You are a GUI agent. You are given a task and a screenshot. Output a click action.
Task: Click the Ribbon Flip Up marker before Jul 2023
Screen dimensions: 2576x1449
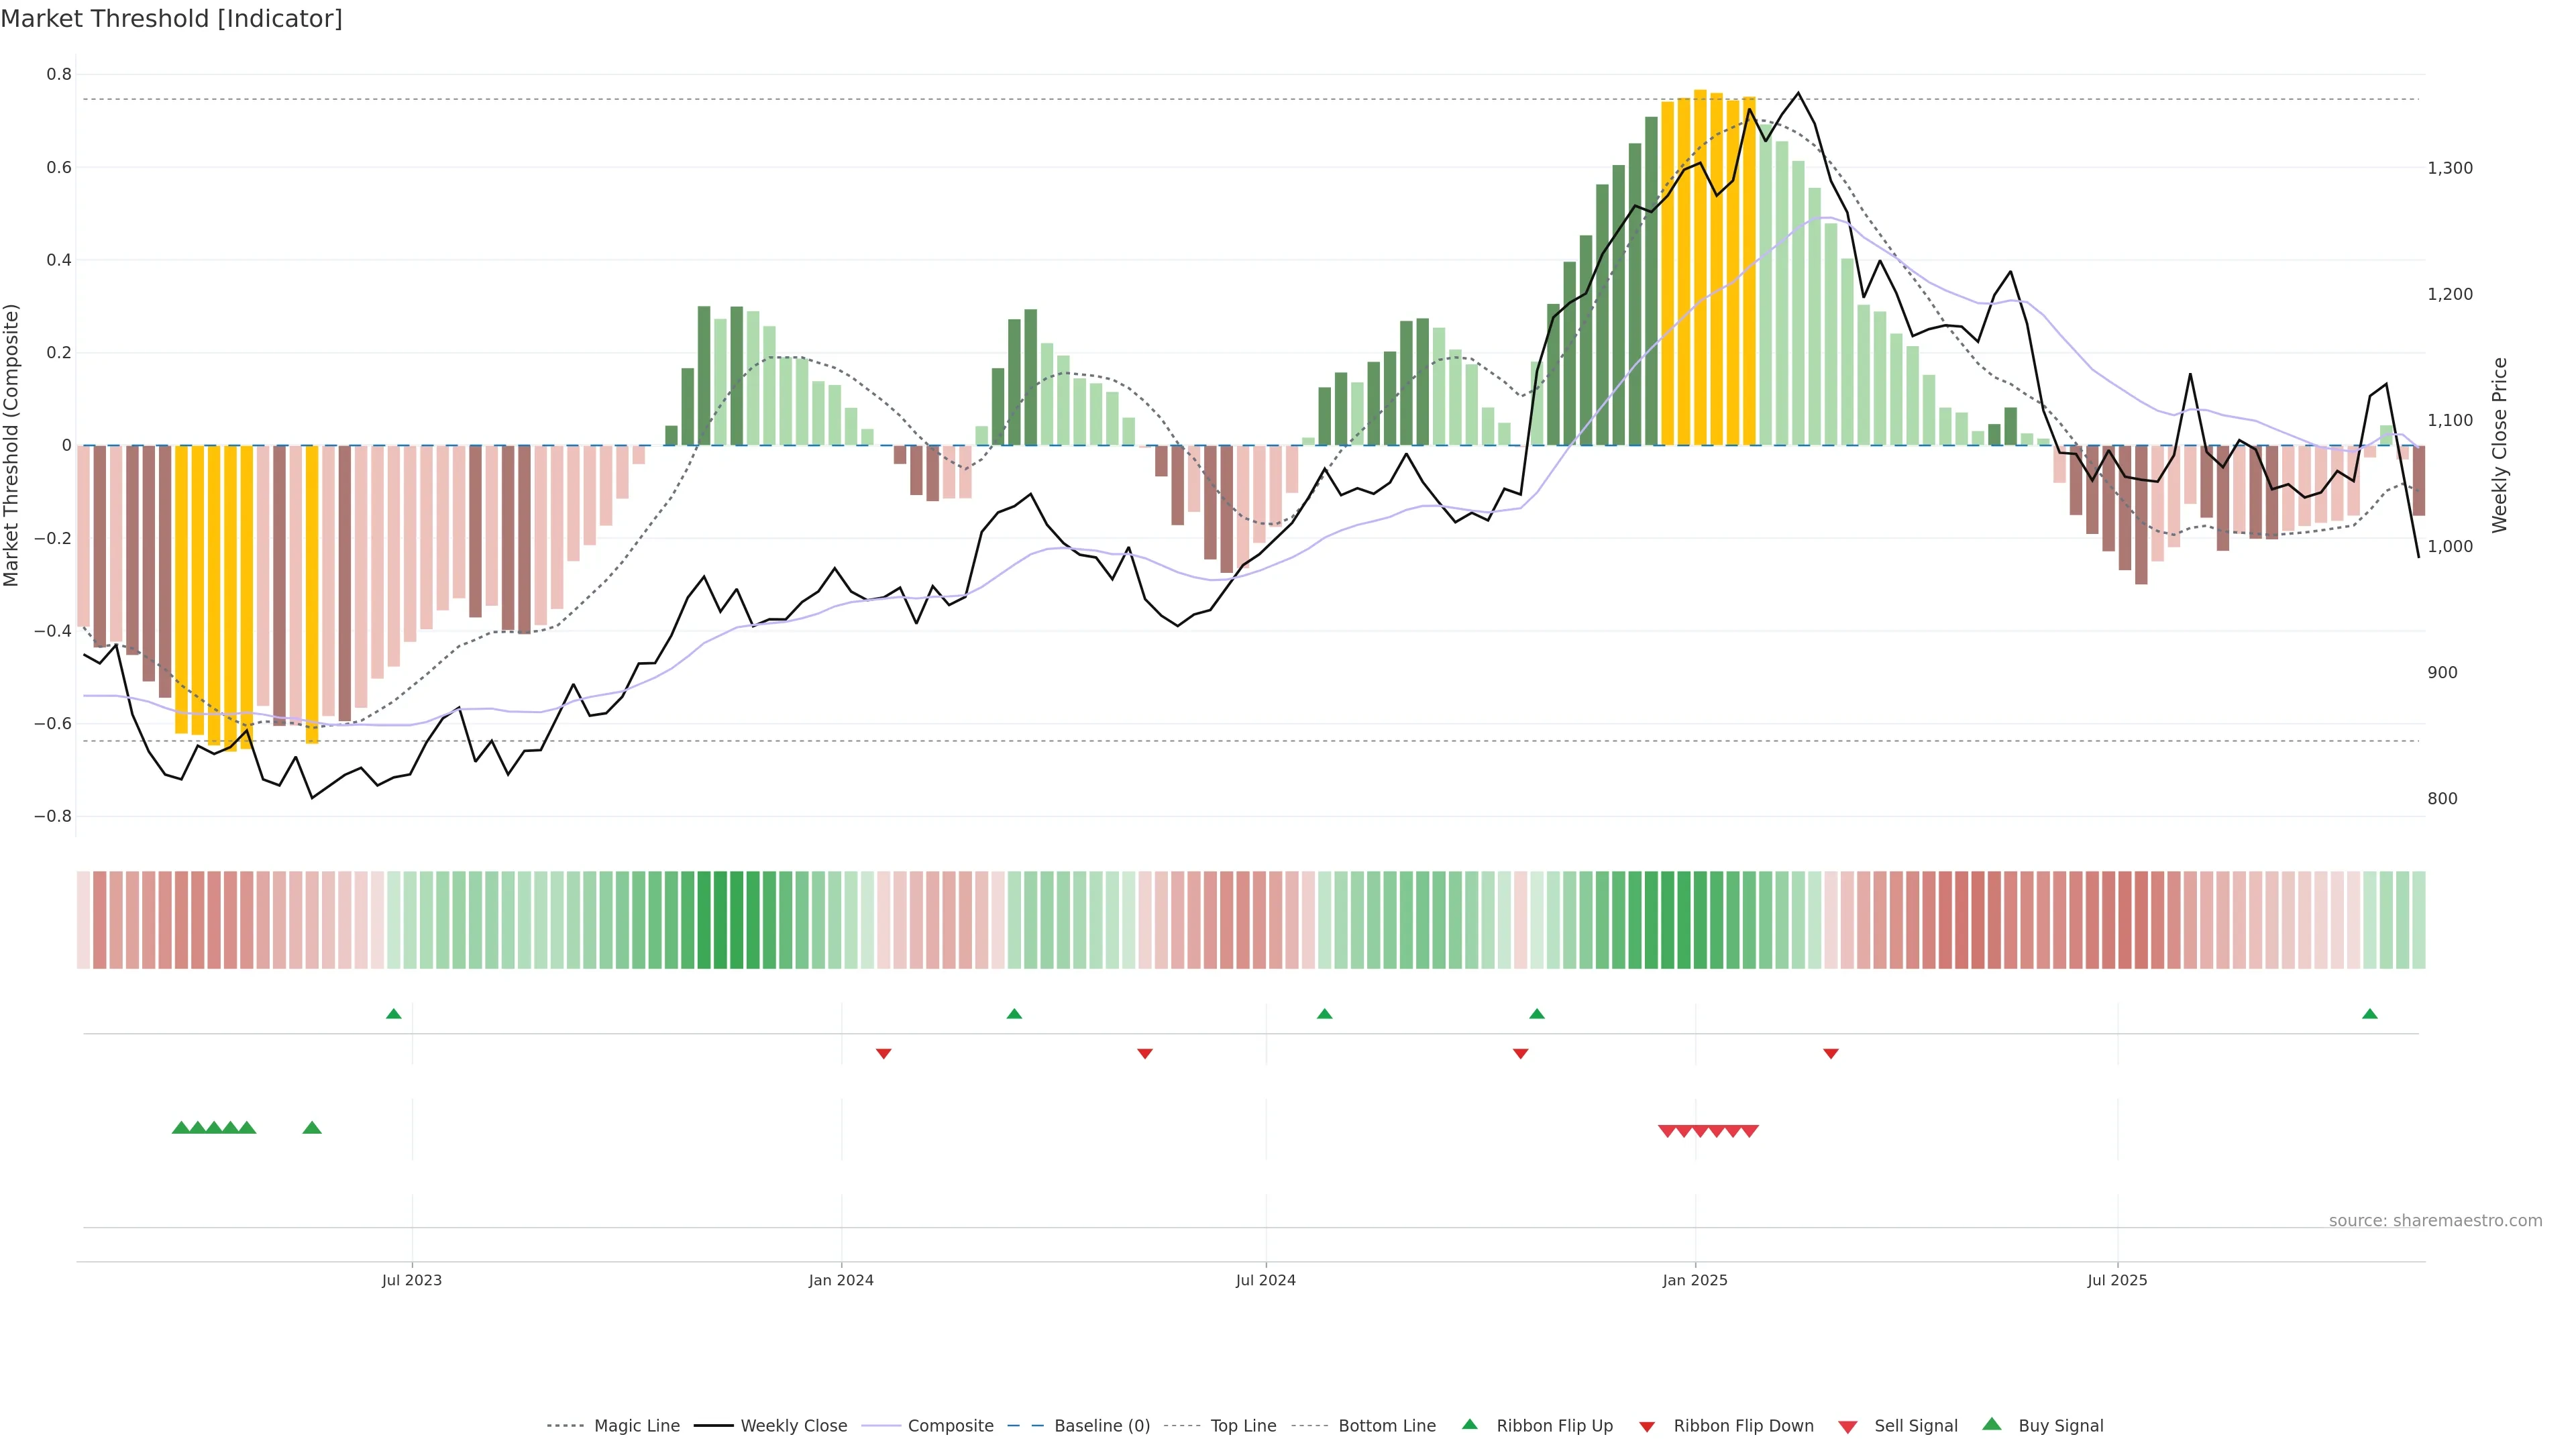(394, 1014)
